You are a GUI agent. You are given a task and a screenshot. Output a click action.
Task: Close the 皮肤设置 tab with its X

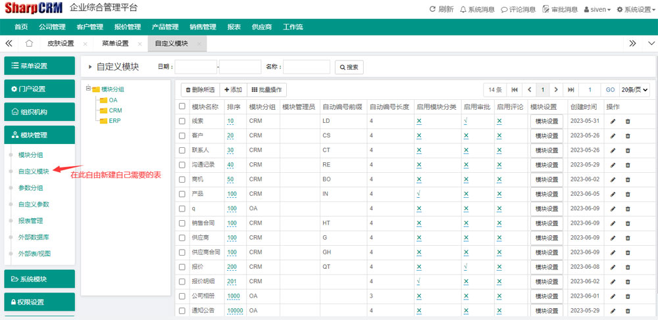coord(85,44)
